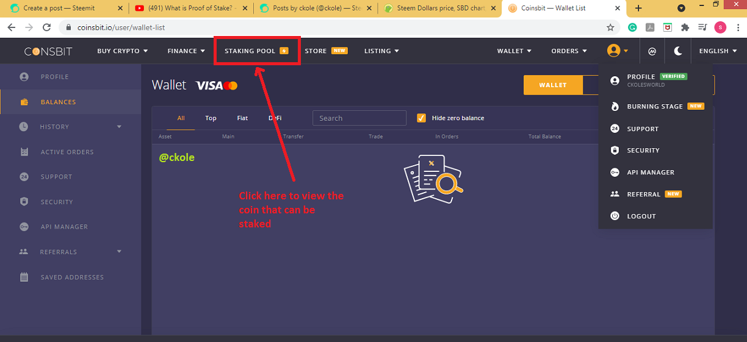This screenshot has height=342, width=747.
Task: Click the asset Search field
Action: 359,118
